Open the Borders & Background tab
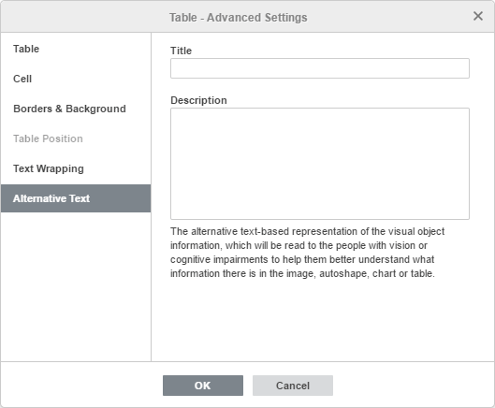Image resolution: width=495 pixels, height=408 pixels. 76,109
